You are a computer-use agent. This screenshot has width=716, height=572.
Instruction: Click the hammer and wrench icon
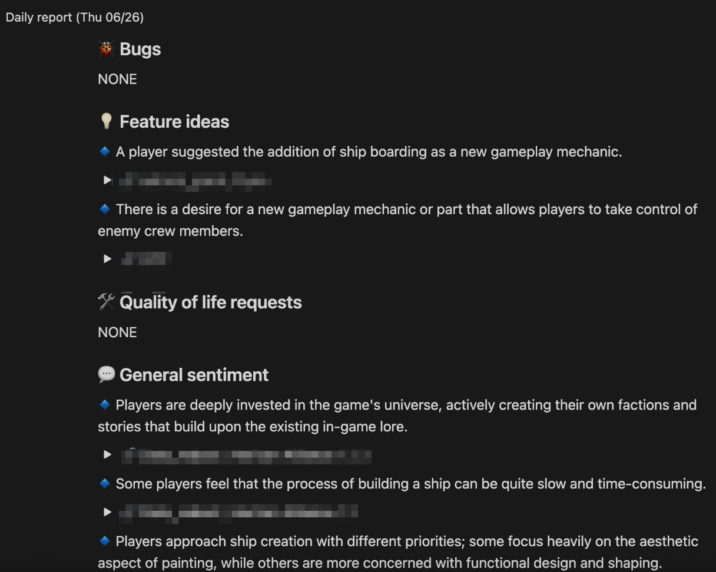(107, 302)
